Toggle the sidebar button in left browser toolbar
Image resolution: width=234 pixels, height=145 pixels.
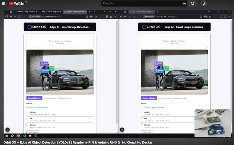7,16
